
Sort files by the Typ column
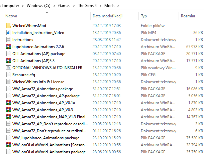click(144, 16)
